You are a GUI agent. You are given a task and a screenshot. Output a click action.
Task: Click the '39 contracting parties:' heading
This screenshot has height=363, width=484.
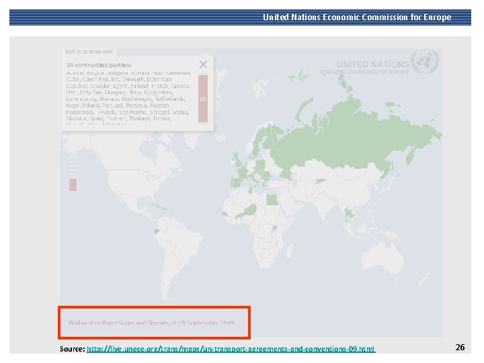pyautogui.click(x=99, y=65)
